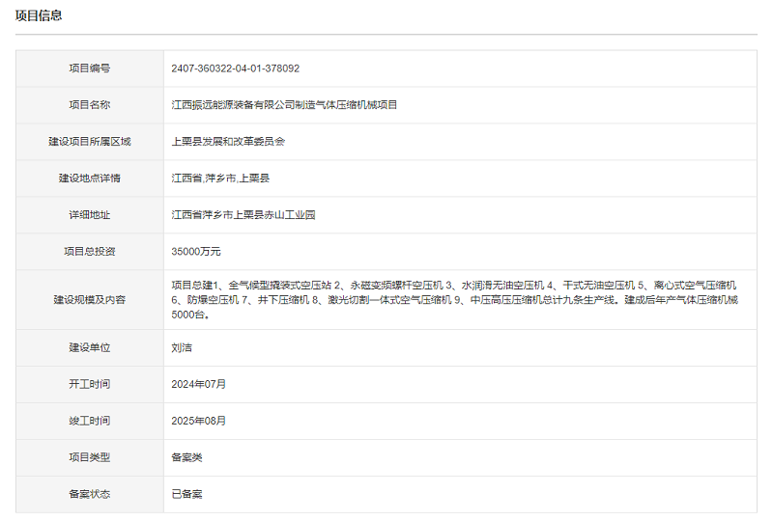Select investment value 35000万元
Viewport: 773px width, 521px height.
[x=196, y=252]
